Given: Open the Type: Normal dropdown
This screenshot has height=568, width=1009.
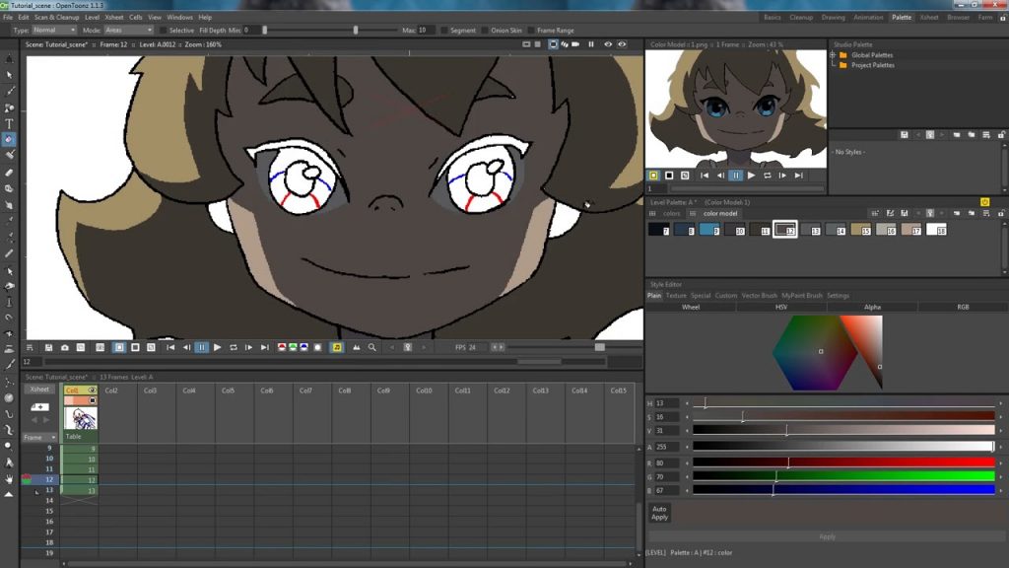Looking at the screenshot, I should point(53,30).
